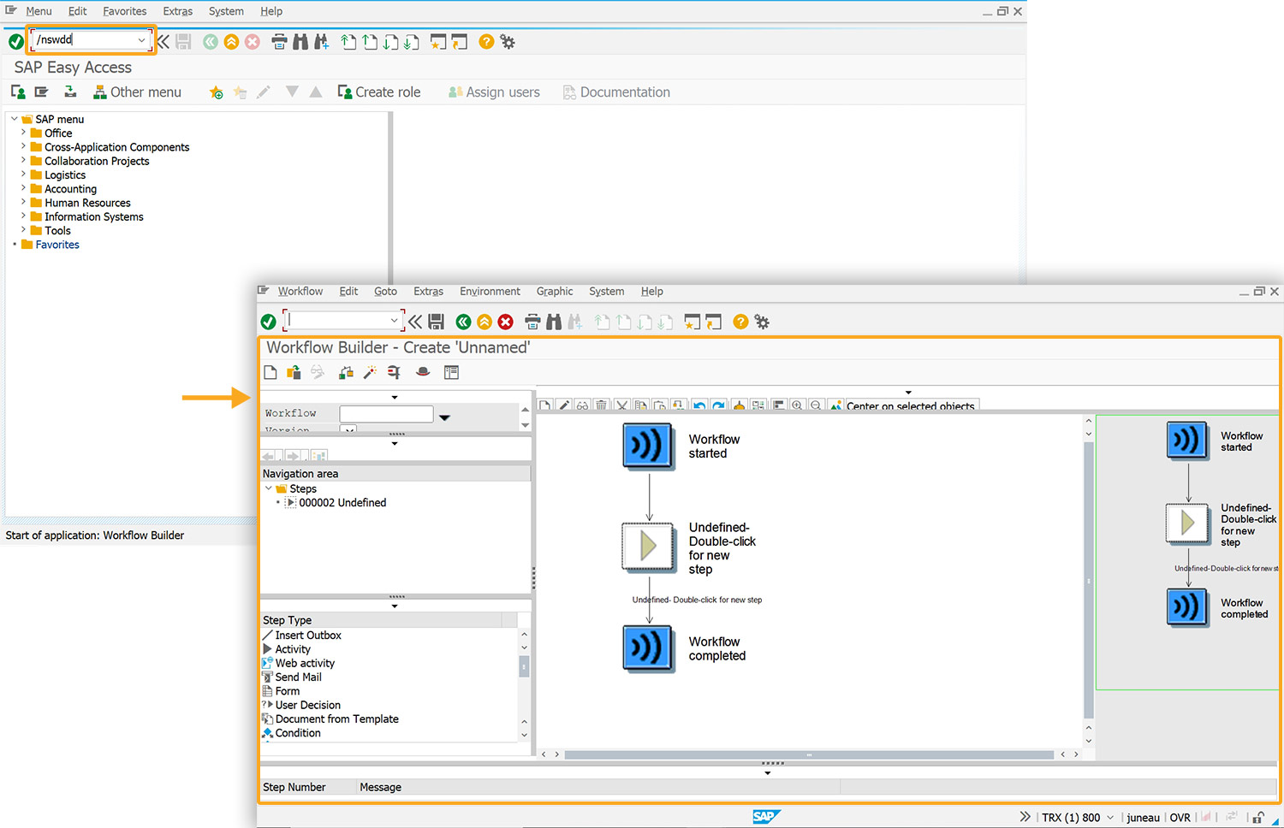
Task: Open the Favorites menu in SAP Easy Access
Action: [124, 11]
